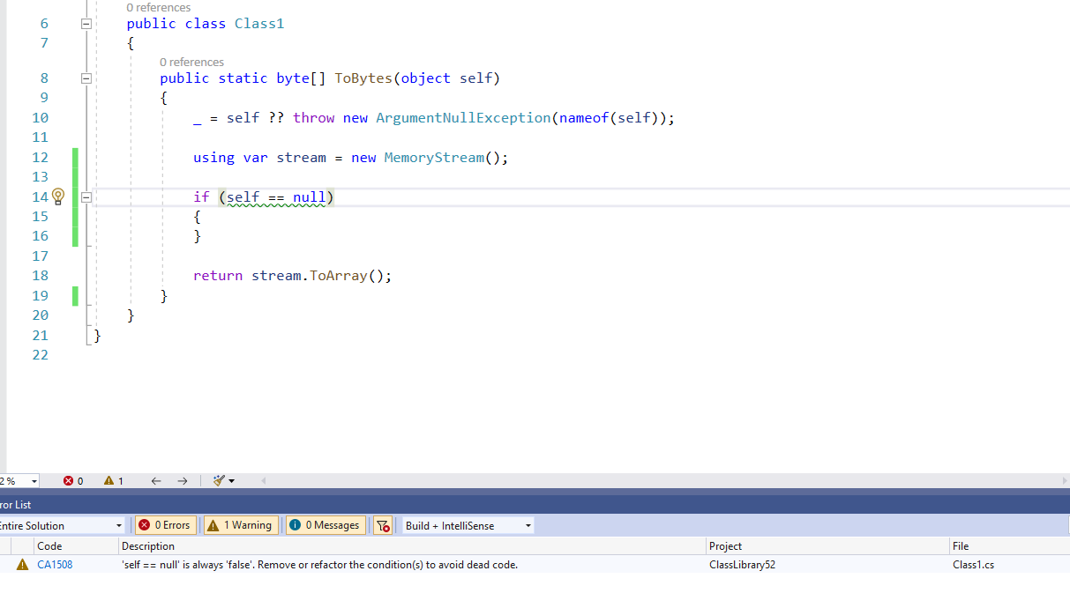Click the 0 references CodeLens above ToBytes
Screen dimensions: 1070x608
coord(191,62)
